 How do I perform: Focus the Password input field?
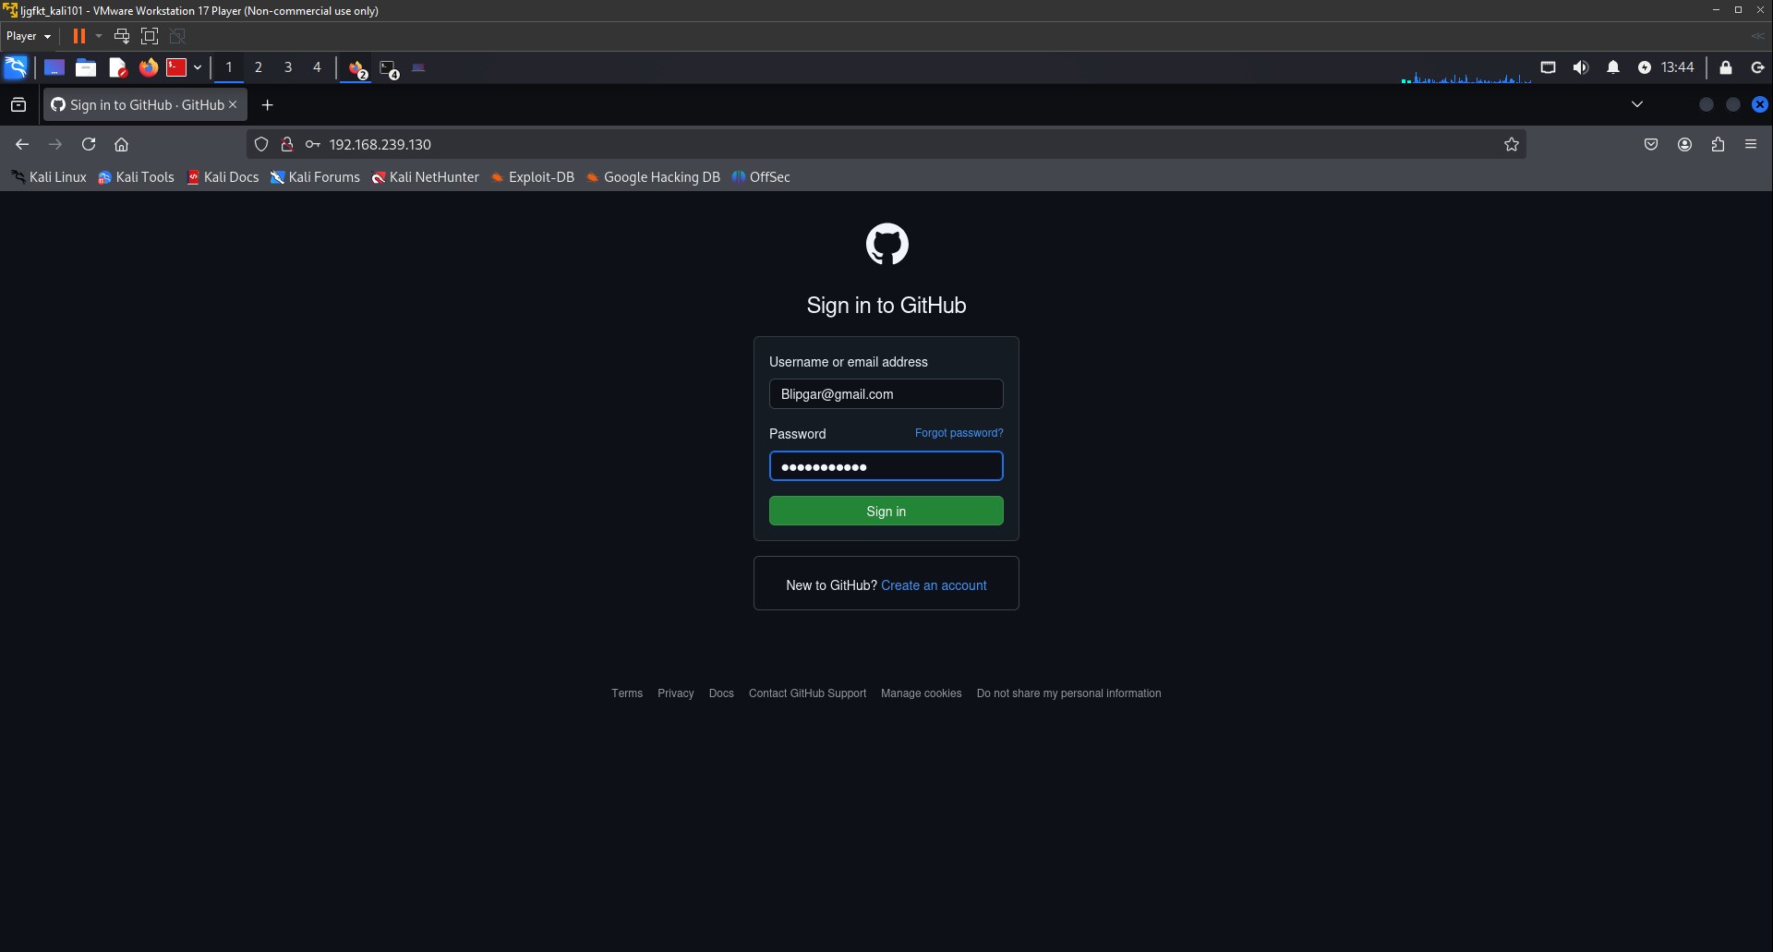point(886,466)
